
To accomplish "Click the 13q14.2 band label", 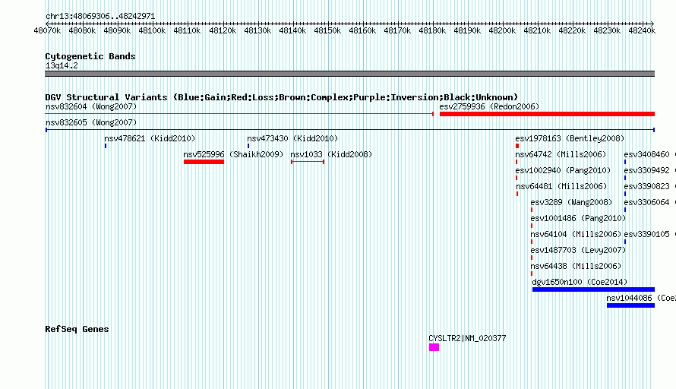I will pyautogui.click(x=62, y=65).
